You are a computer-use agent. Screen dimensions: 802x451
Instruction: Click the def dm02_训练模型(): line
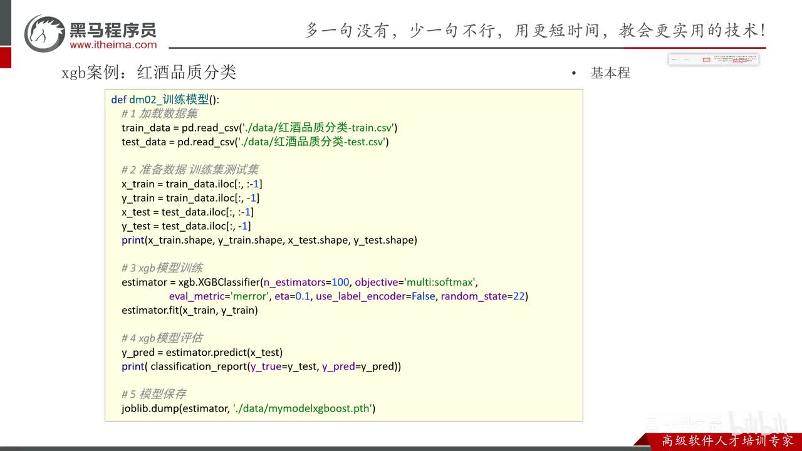click(x=165, y=100)
